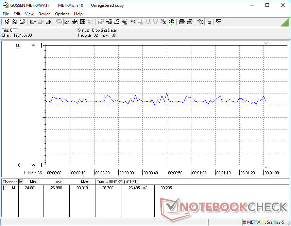The height and width of the screenshot is (226, 291).
Task: Activate the blue curve zoom tool
Action: [208, 22]
